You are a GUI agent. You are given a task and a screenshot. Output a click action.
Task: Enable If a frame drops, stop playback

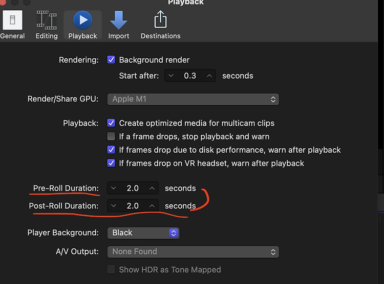click(111, 136)
